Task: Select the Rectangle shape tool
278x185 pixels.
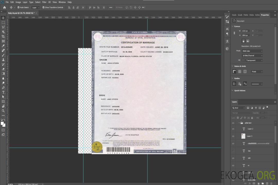Action: [3, 101]
